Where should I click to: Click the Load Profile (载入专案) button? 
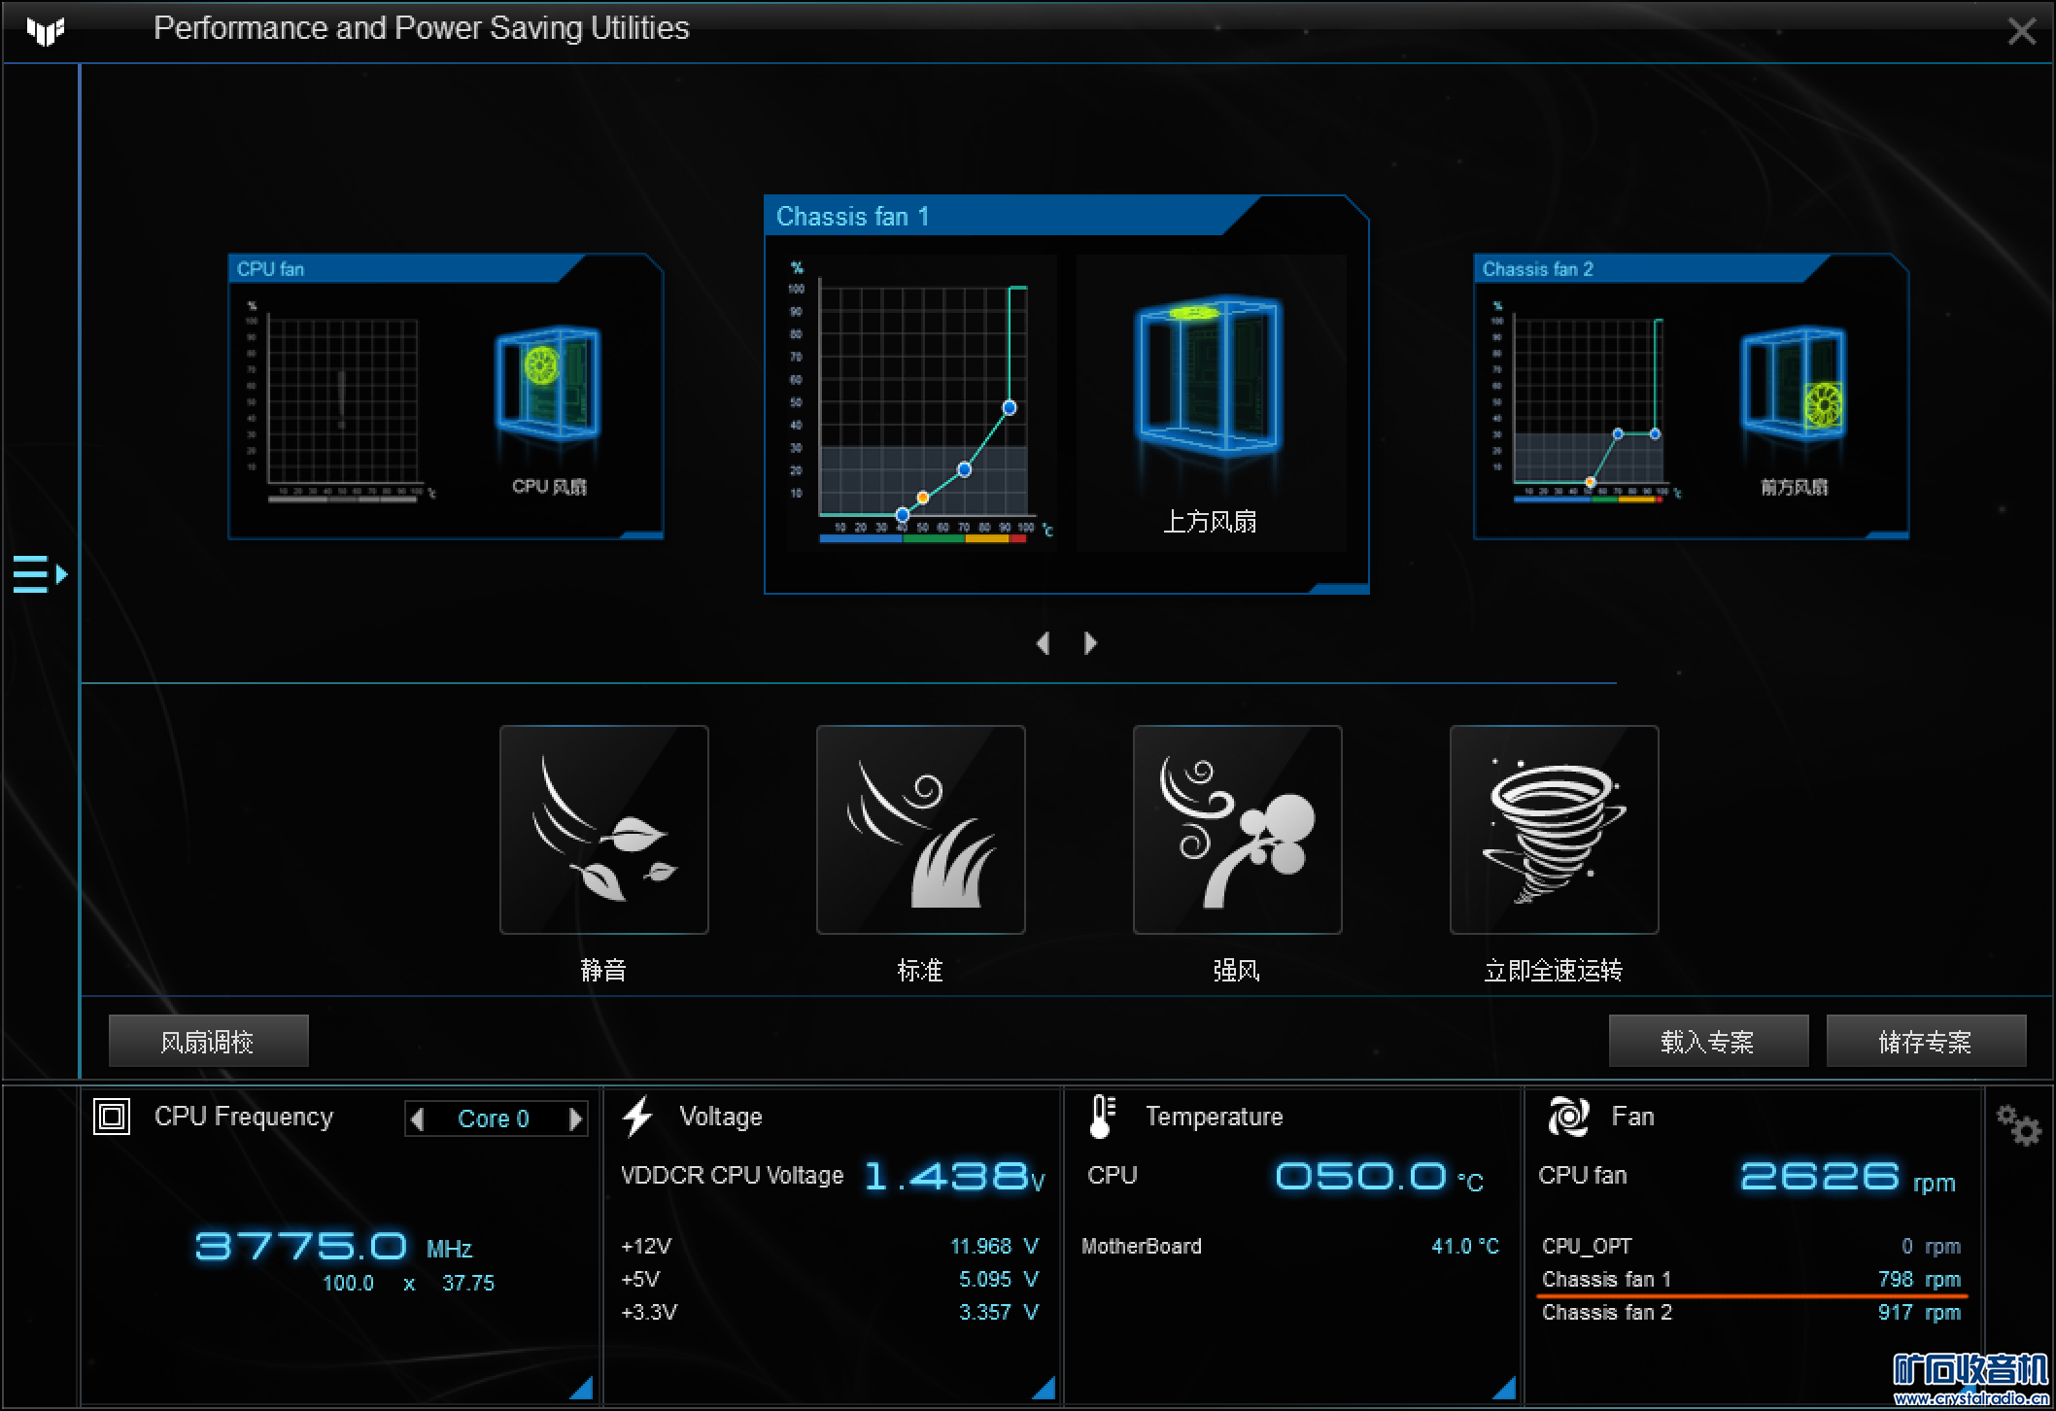1707,1042
